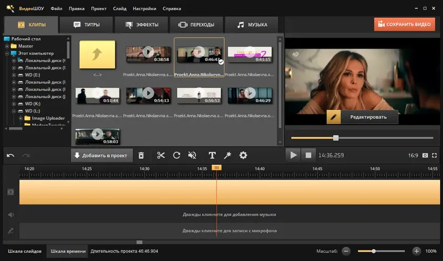Click the video track filmstrip icon
The width and height of the screenshot is (443, 261).
click(x=11, y=192)
